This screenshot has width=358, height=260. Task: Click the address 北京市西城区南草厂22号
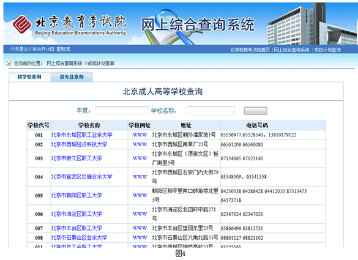[x=180, y=144]
